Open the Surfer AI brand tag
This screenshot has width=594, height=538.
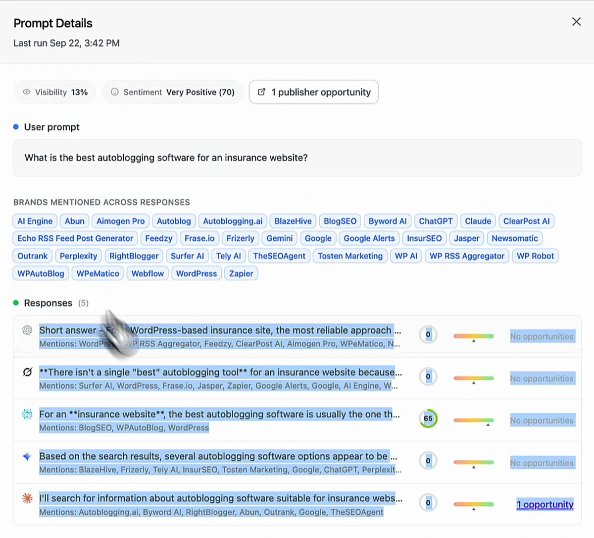(188, 256)
